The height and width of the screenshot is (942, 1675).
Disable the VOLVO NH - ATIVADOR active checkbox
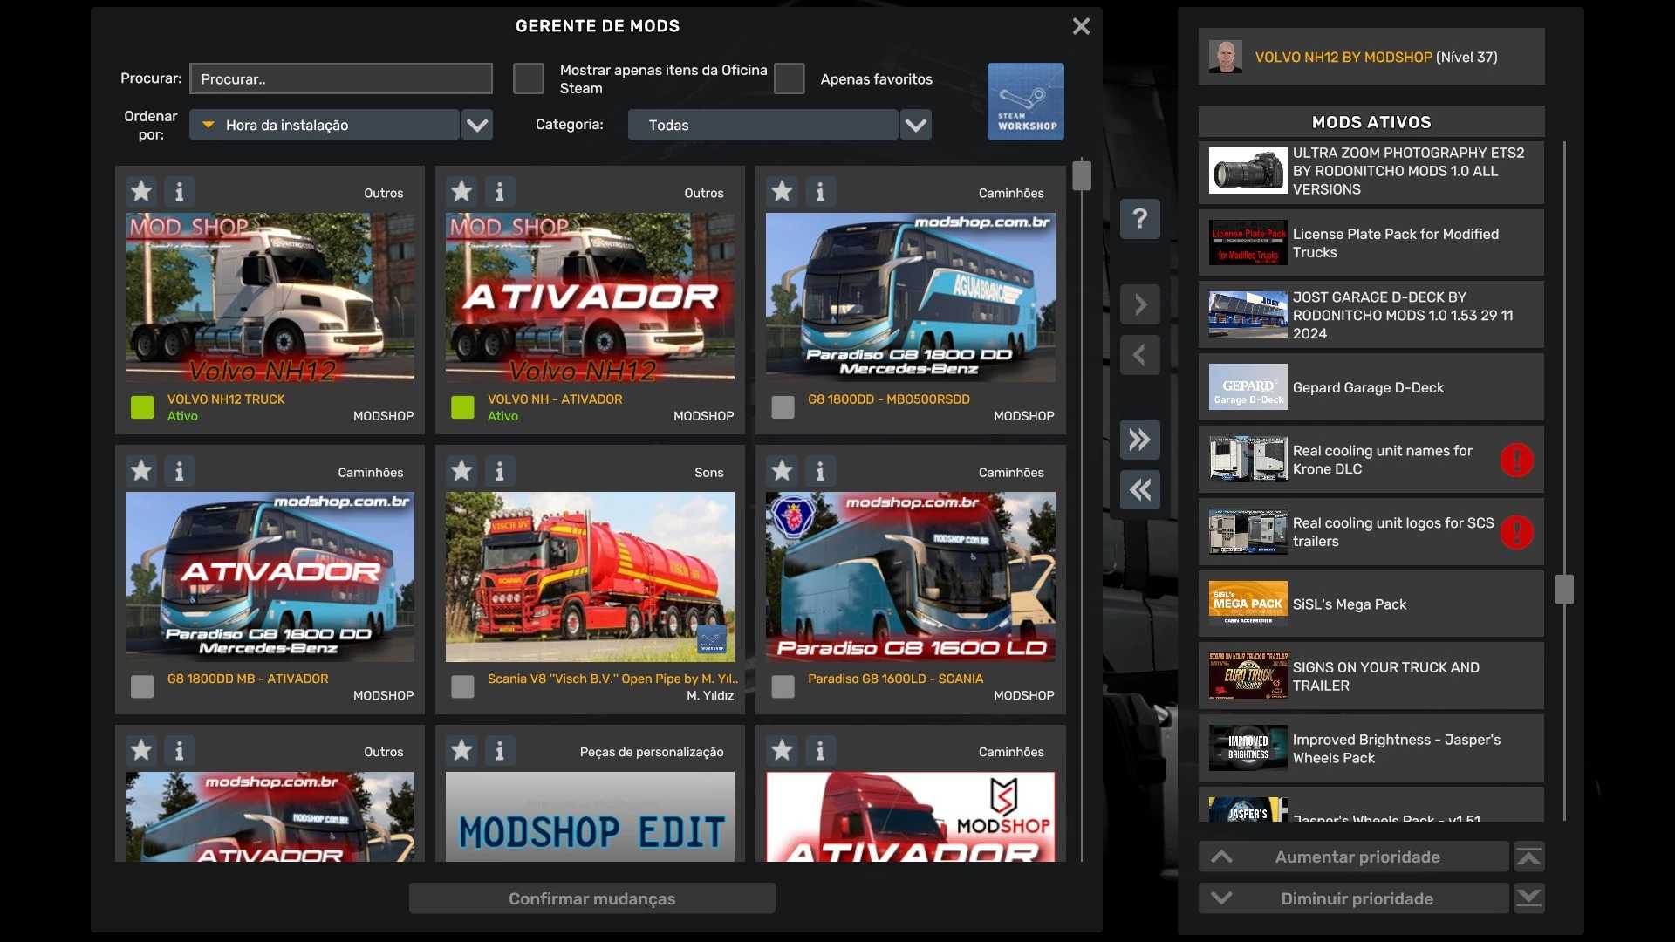click(x=462, y=406)
